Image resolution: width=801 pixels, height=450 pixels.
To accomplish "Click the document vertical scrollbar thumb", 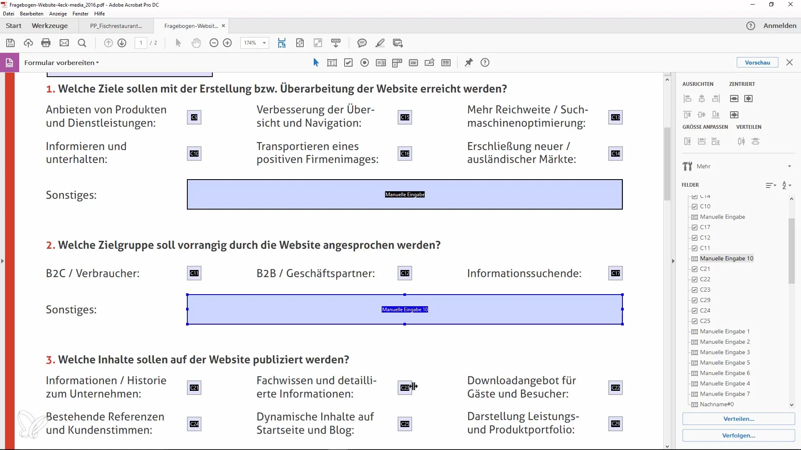I will coord(667,163).
